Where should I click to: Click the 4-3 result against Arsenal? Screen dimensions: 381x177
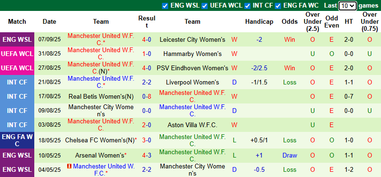[x=147, y=156]
